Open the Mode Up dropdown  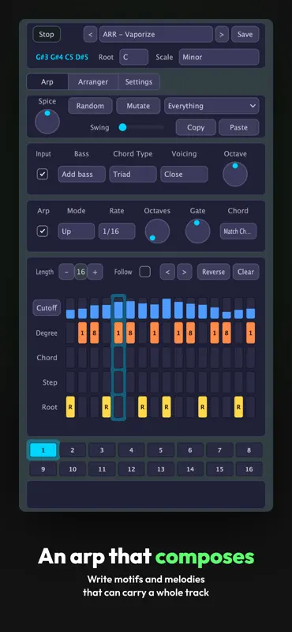(x=76, y=231)
